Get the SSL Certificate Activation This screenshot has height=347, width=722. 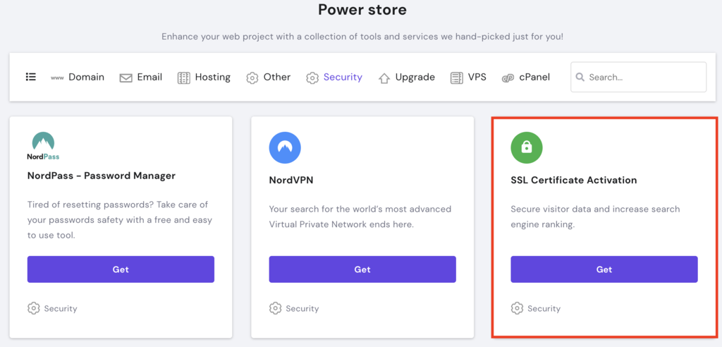(604, 269)
